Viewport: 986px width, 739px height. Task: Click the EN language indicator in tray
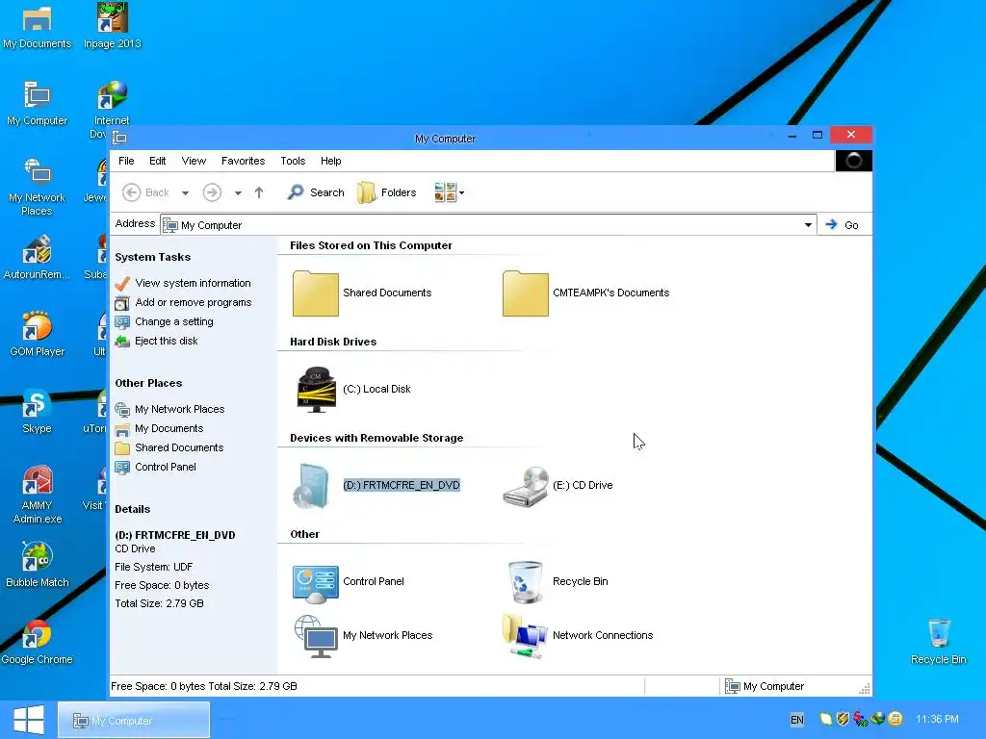[796, 720]
